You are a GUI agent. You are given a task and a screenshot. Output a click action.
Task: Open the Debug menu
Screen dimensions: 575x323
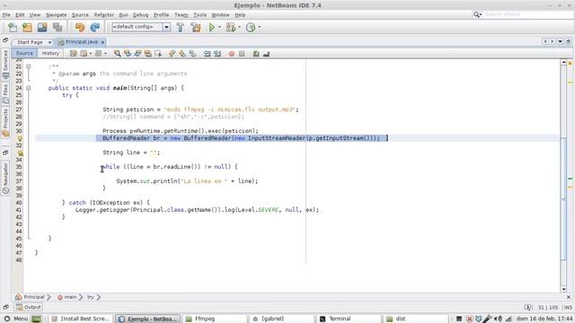click(140, 15)
